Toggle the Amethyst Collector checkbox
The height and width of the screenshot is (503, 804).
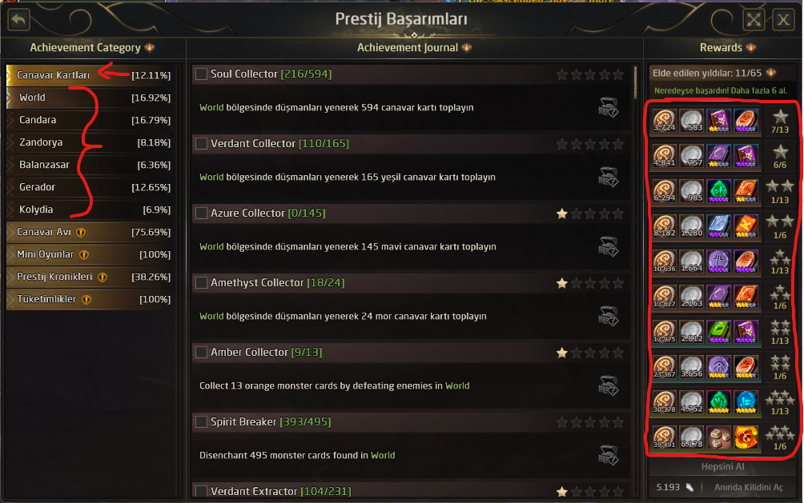201,283
